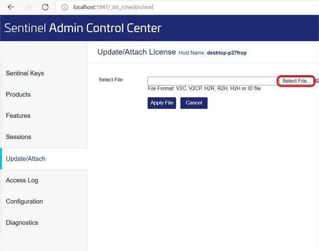Click host name desktop-p27frop
Viewport: 319px width, 251px height.
coord(226,53)
